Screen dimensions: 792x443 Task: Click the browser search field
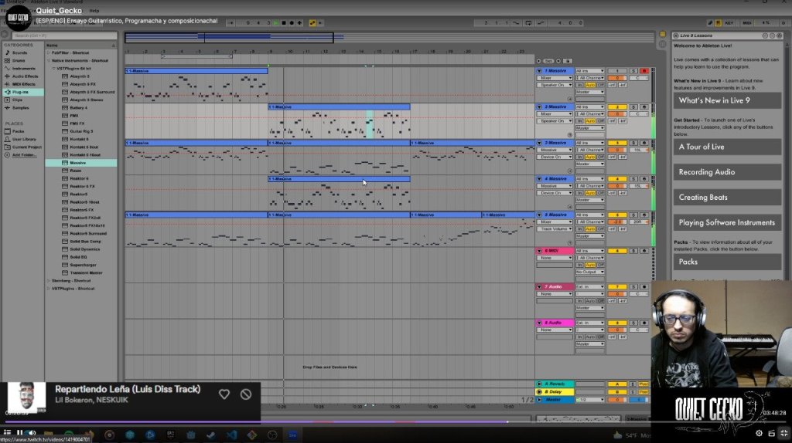[x=62, y=36]
